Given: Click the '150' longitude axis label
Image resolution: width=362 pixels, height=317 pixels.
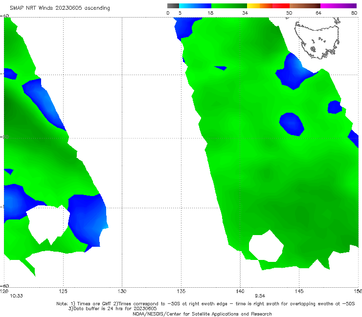Looking at the screenshot, I should (358, 291).
